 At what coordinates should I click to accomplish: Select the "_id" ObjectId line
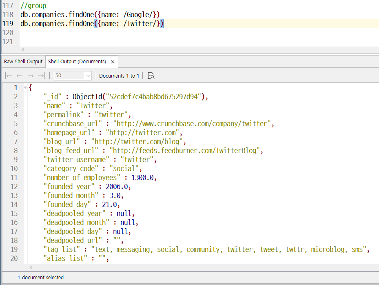pos(126,97)
